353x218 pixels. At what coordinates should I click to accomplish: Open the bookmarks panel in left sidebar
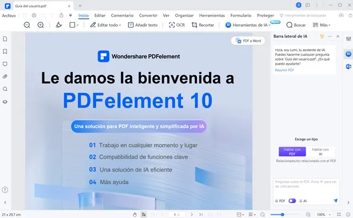tap(5, 51)
